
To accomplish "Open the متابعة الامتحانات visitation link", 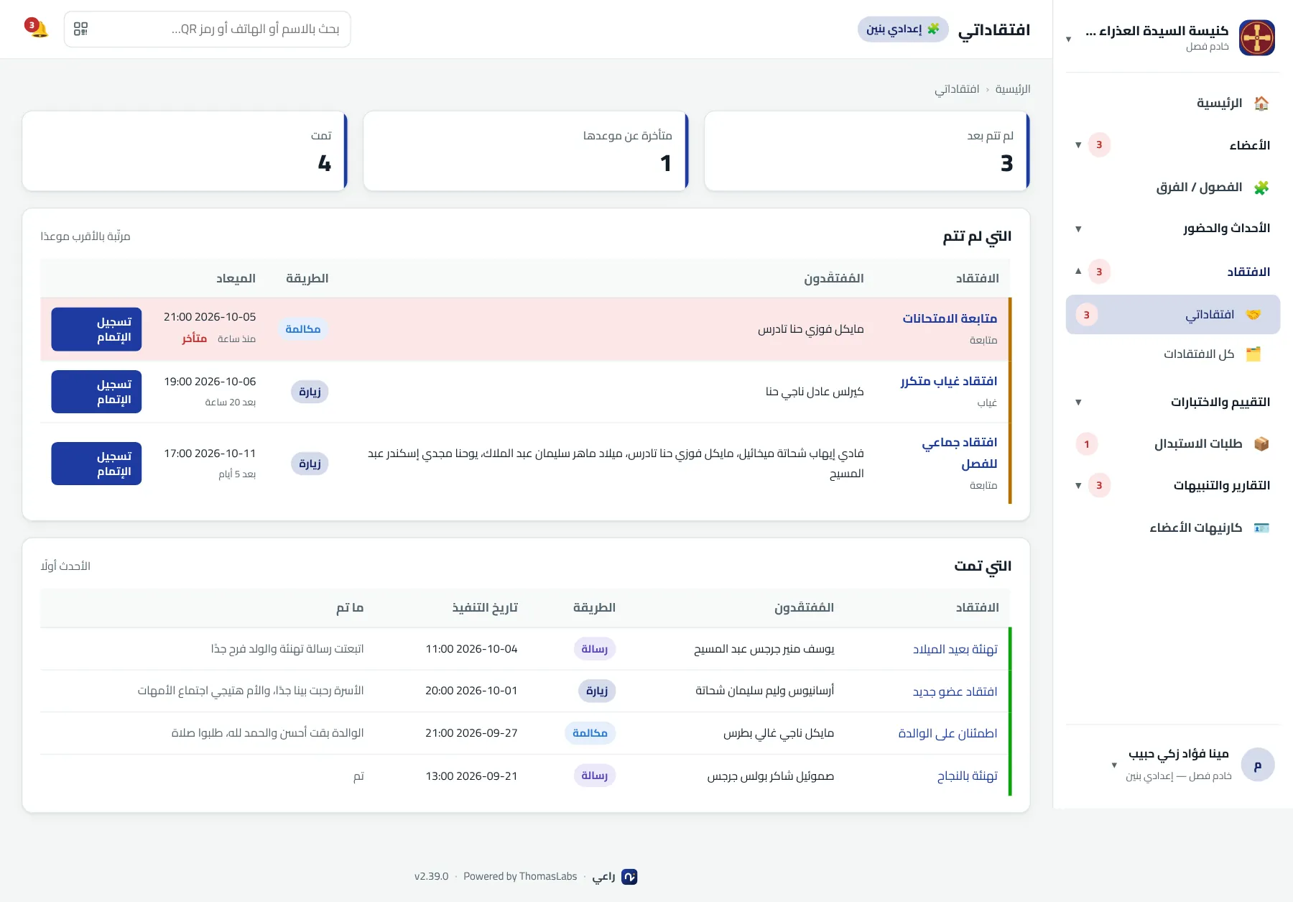I will [x=950, y=318].
